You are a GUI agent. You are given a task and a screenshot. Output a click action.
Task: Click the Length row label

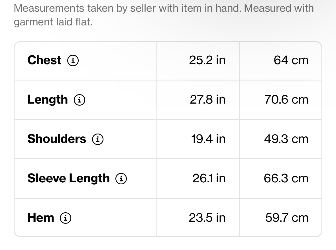click(x=48, y=100)
